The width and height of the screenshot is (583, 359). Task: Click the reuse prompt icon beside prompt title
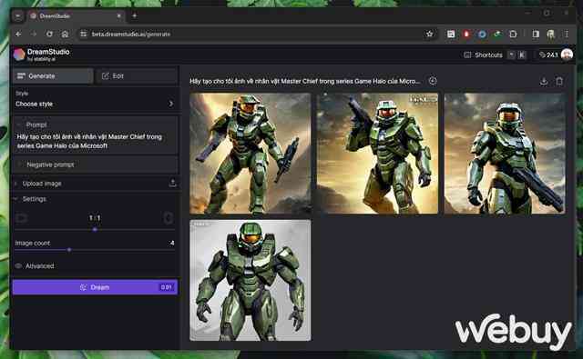coord(433,81)
